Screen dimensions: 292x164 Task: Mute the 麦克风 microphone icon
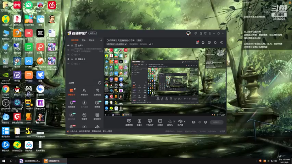coord(170,121)
